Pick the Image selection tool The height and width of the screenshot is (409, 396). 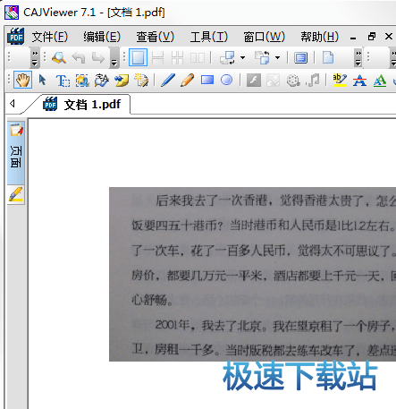pos(82,81)
